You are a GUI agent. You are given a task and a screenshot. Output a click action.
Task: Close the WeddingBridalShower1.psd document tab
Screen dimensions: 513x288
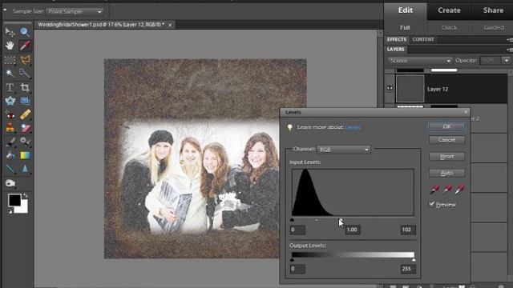pyautogui.click(x=170, y=25)
